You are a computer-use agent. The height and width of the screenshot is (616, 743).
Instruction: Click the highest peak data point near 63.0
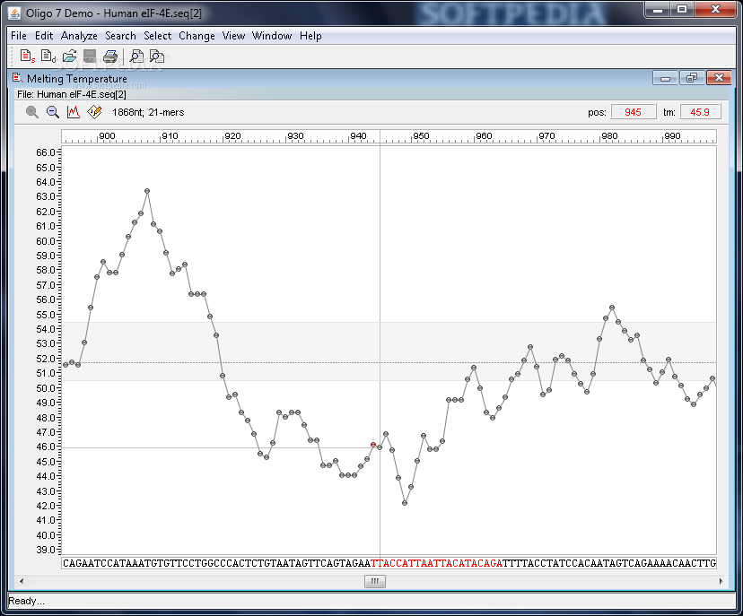pos(147,191)
